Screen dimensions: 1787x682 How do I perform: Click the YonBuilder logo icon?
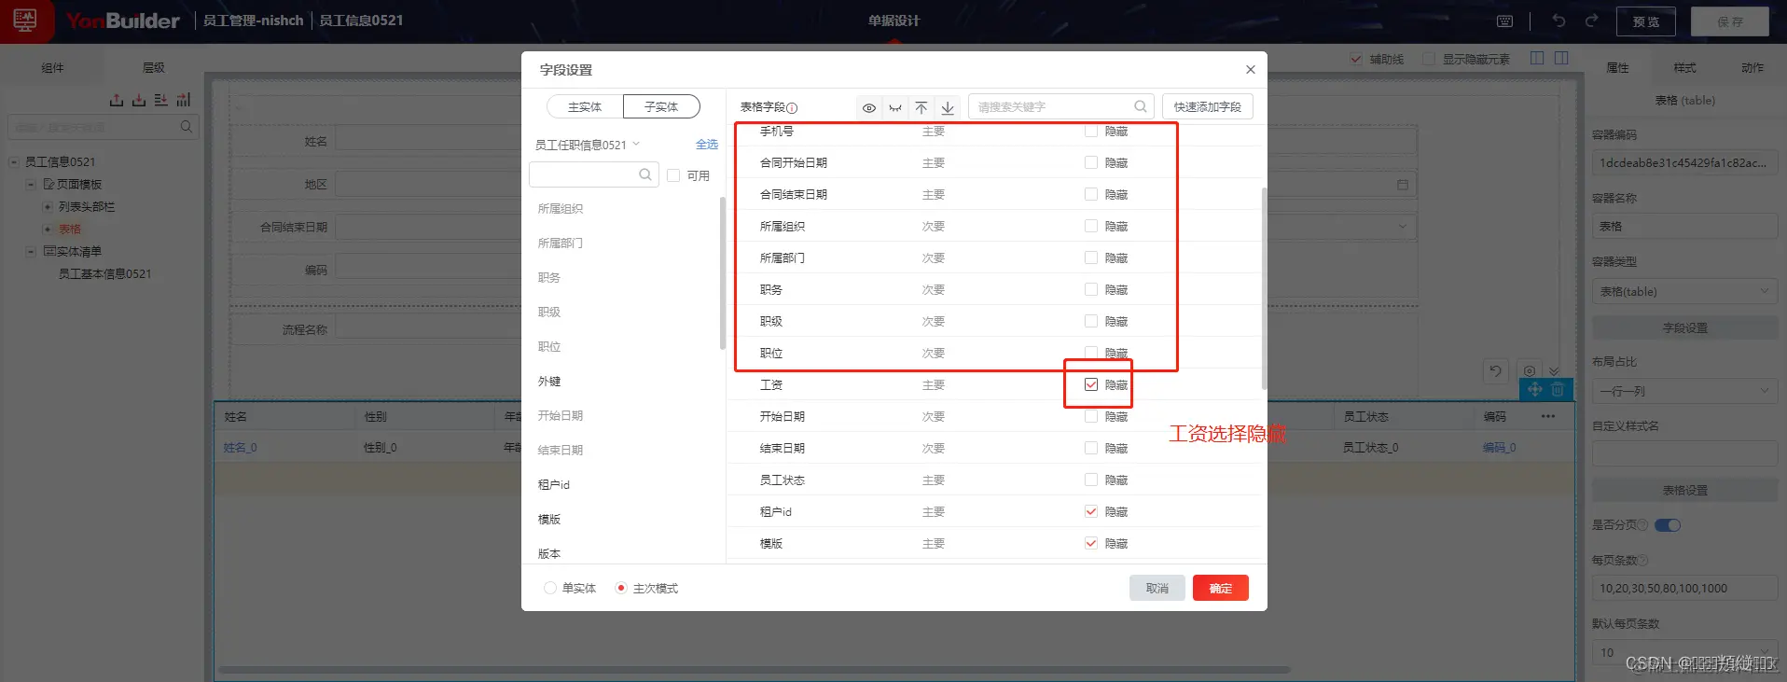[25, 20]
